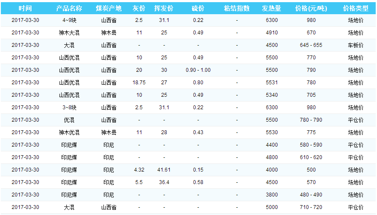
Task: Select the 煤炭产地 column header
Action: pyautogui.click(x=109, y=8)
